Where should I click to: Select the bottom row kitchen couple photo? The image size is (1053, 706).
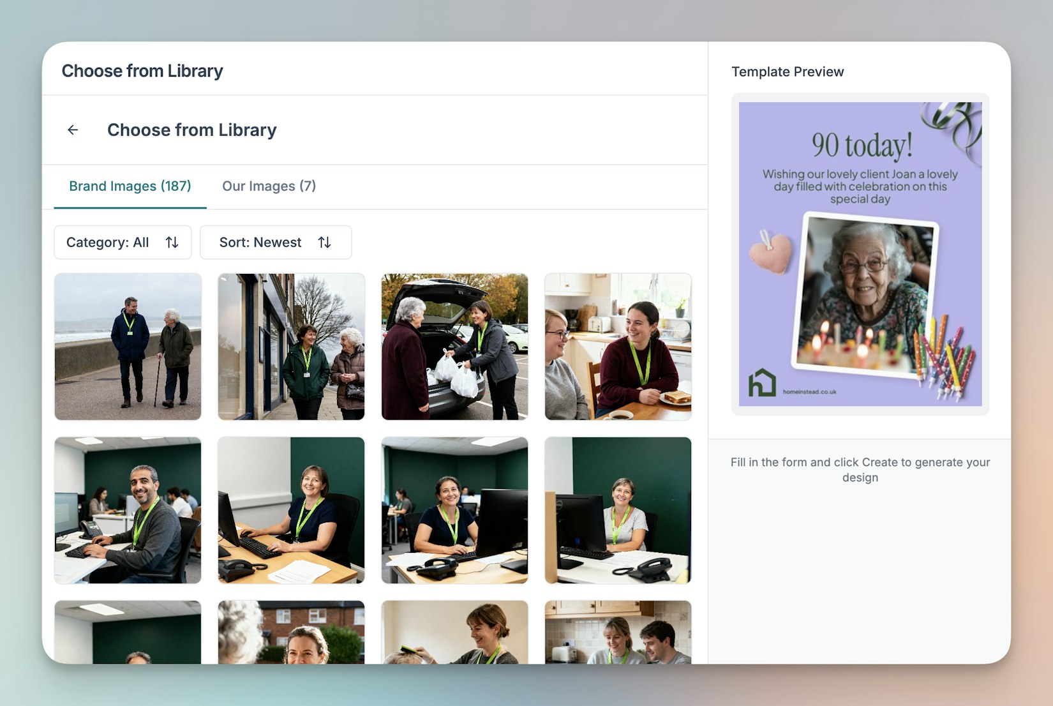(x=618, y=632)
